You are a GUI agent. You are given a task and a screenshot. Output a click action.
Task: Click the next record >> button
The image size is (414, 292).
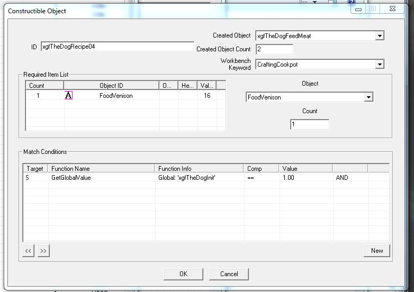coord(43,251)
